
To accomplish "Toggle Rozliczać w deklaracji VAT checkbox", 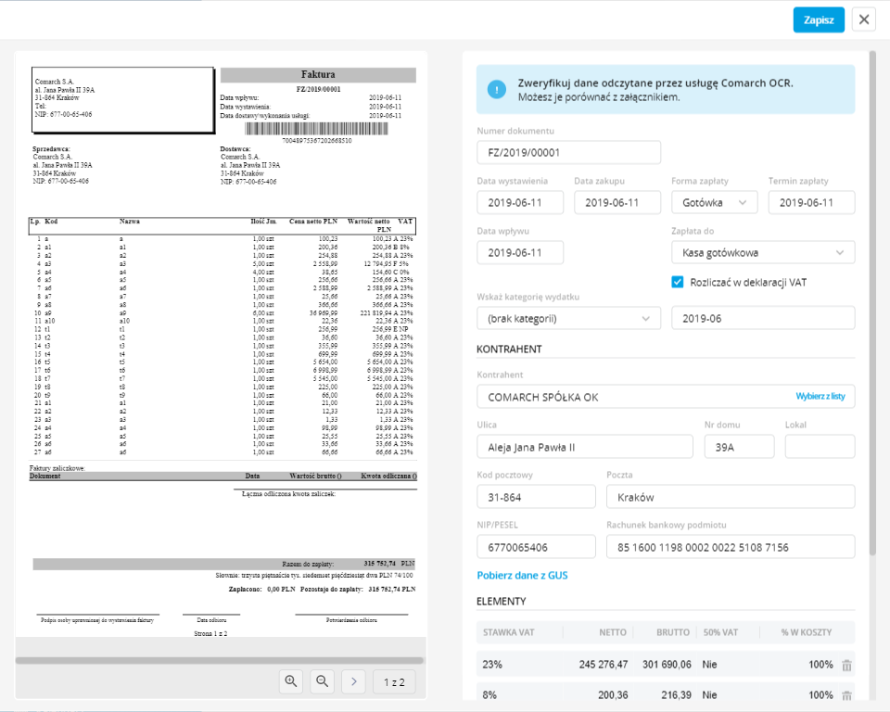I will click(x=678, y=282).
